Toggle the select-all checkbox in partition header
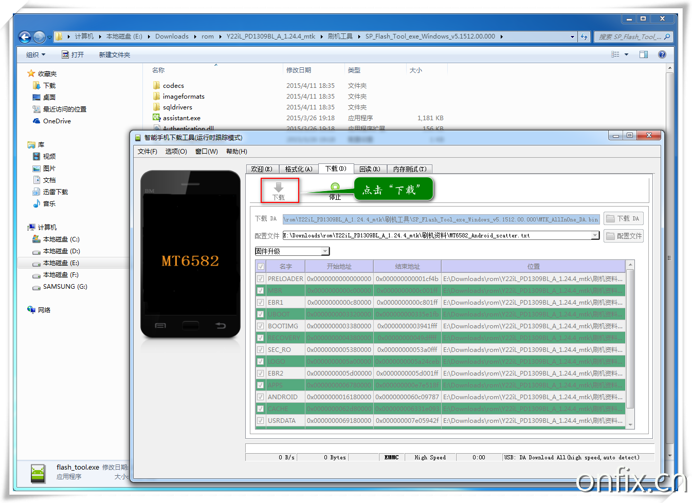Viewport: 692px width, 503px height. pos(261,267)
